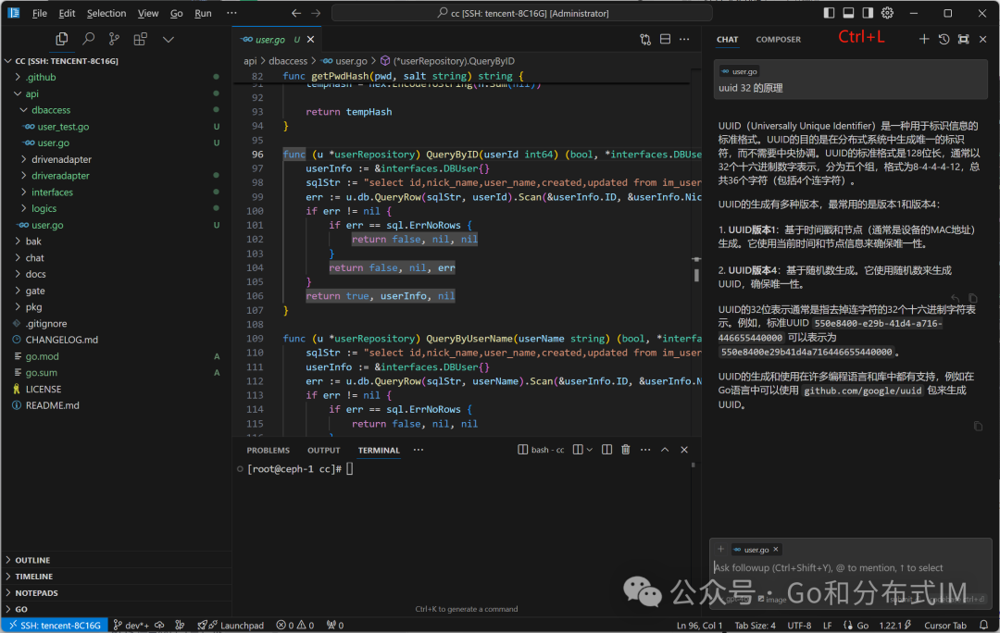Open the Selection menu

106,13
